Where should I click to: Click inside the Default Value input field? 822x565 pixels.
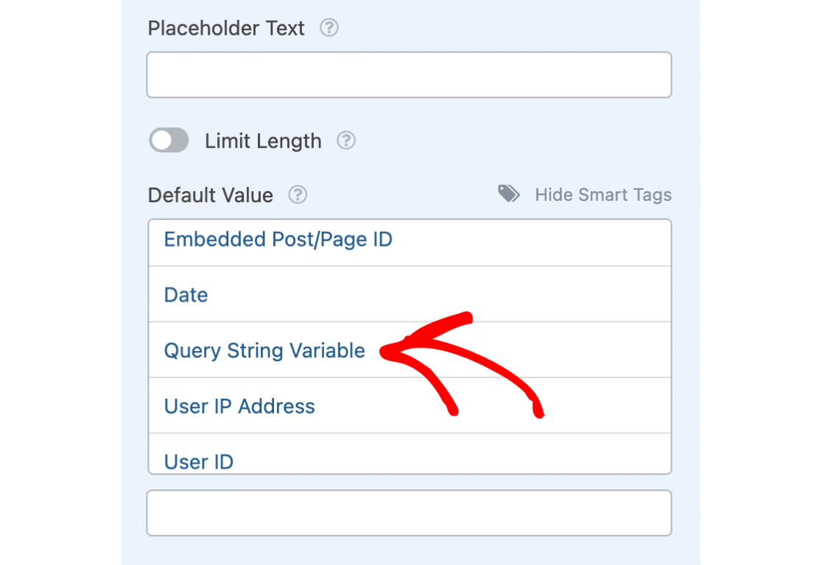[410, 513]
